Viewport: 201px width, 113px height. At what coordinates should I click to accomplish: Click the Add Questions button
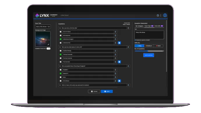tap(149, 55)
